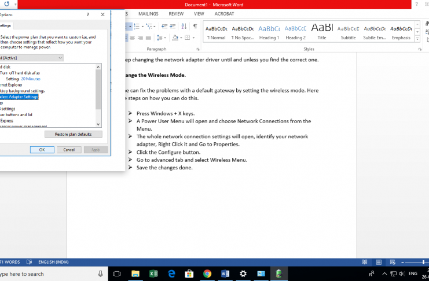Click OK in Power Options dialog
Viewport: 429px width, 281px height.
pyautogui.click(x=42, y=150)
